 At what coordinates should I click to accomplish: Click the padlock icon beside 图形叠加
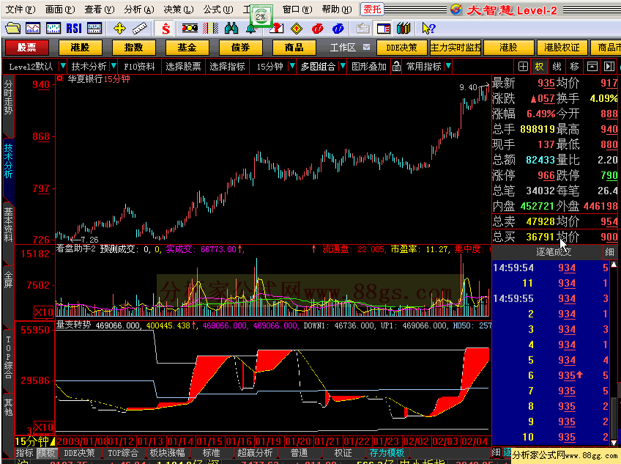click(396, 66)
